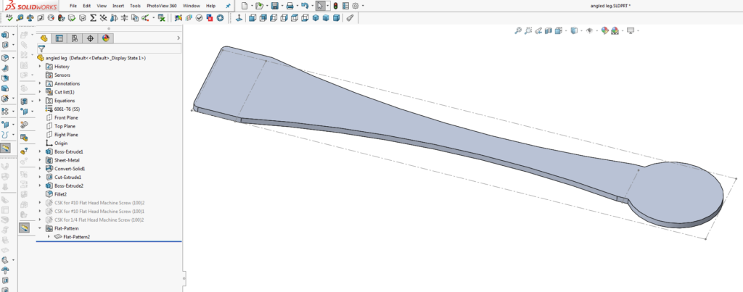Switch to ConfigurationManager tab

pyautogui.click(x=75, y=38)
